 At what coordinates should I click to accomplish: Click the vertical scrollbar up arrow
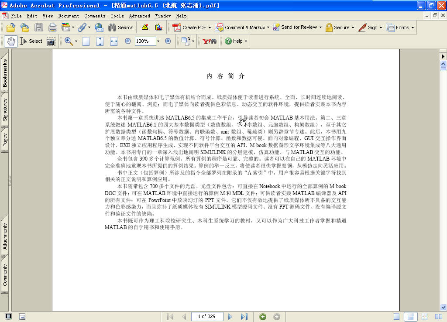click(x=443, y=64)
